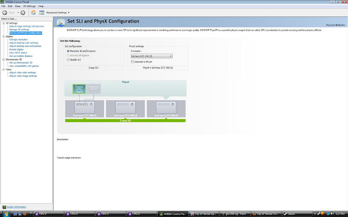Open Adjust desktop size and position
This screenshot has height=217, width=348.
pyautogui.click(x=25, y=46)
